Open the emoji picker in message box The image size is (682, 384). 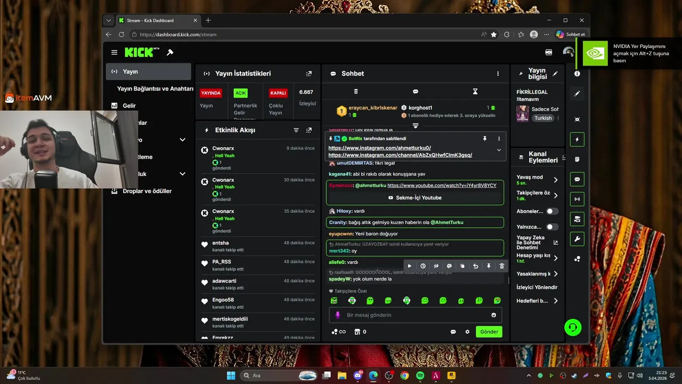pos(494,315)
